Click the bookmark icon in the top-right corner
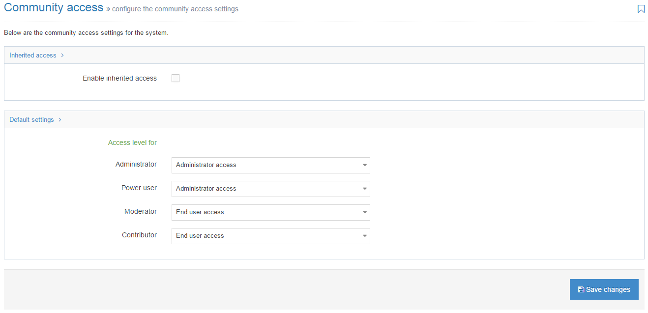The width and height of the screenshot is (648, 313). tap(641, 9)
